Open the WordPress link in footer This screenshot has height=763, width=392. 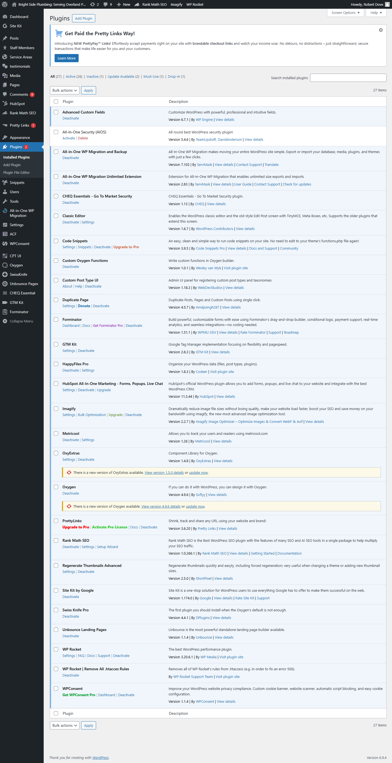100,758
